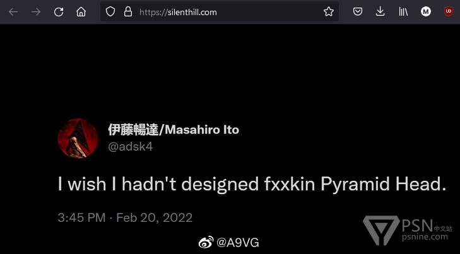Screen dimensions: 460x254
Task: Reload the current page
Action: [x=59, y=11]
